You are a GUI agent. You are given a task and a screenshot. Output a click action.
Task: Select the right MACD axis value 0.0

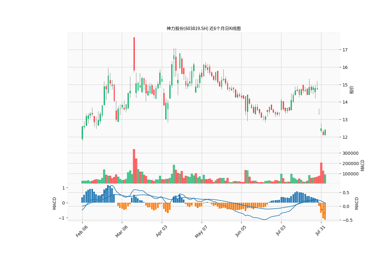[x=346, y=206]
